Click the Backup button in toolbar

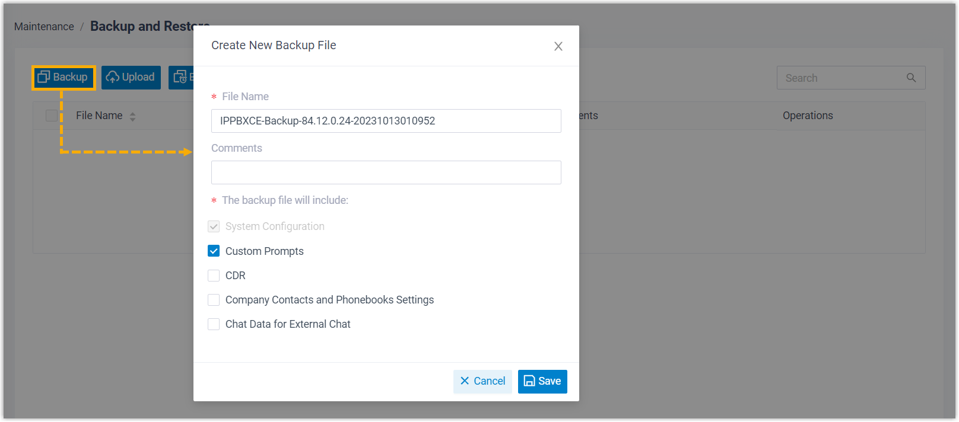(x=63, y=78)
